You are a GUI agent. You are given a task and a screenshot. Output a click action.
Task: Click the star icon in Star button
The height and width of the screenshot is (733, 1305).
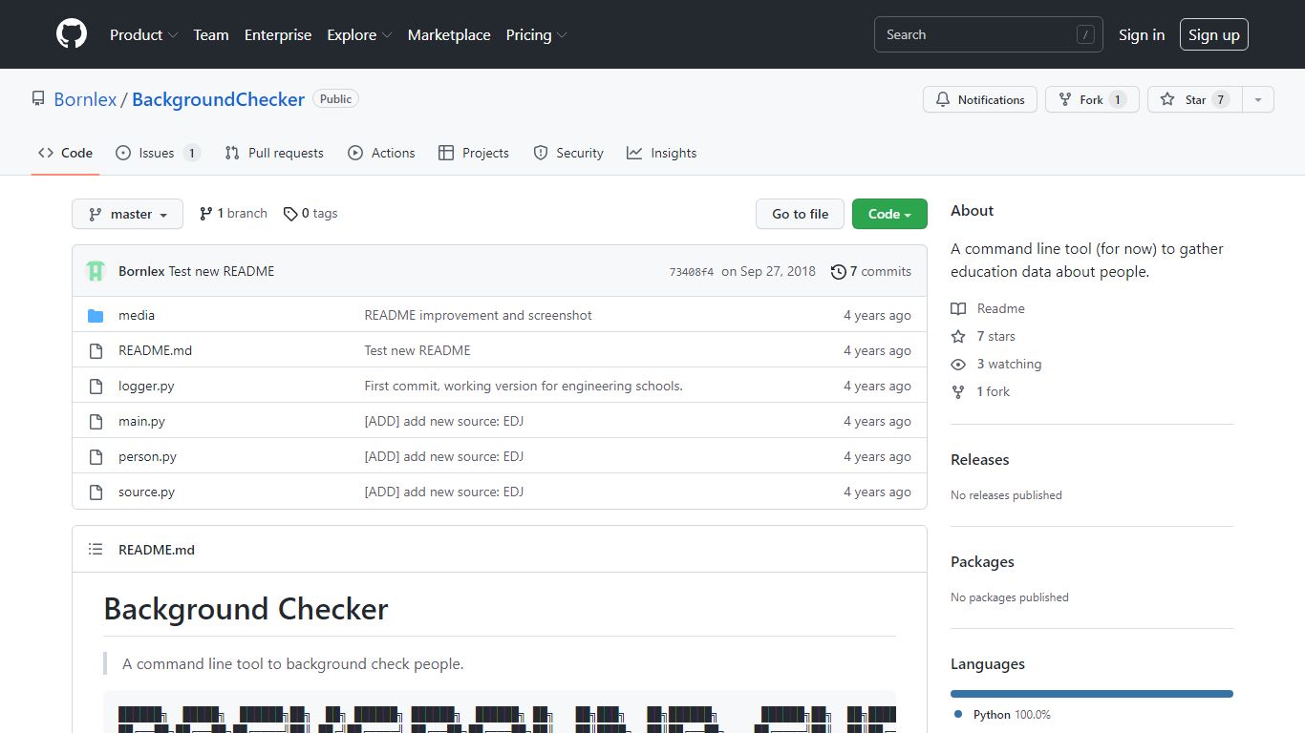pyautogui.click(x=1167, y=99)
